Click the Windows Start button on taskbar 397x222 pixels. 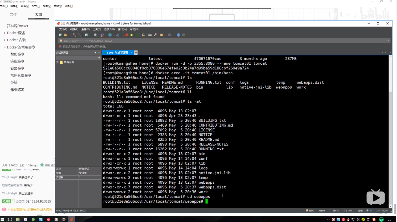point(2,219)
